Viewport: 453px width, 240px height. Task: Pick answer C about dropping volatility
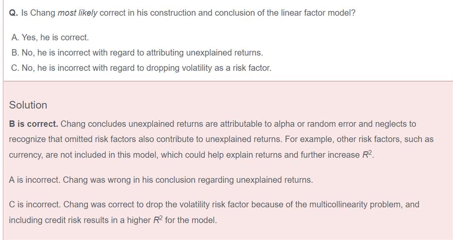tap(141, 68)
